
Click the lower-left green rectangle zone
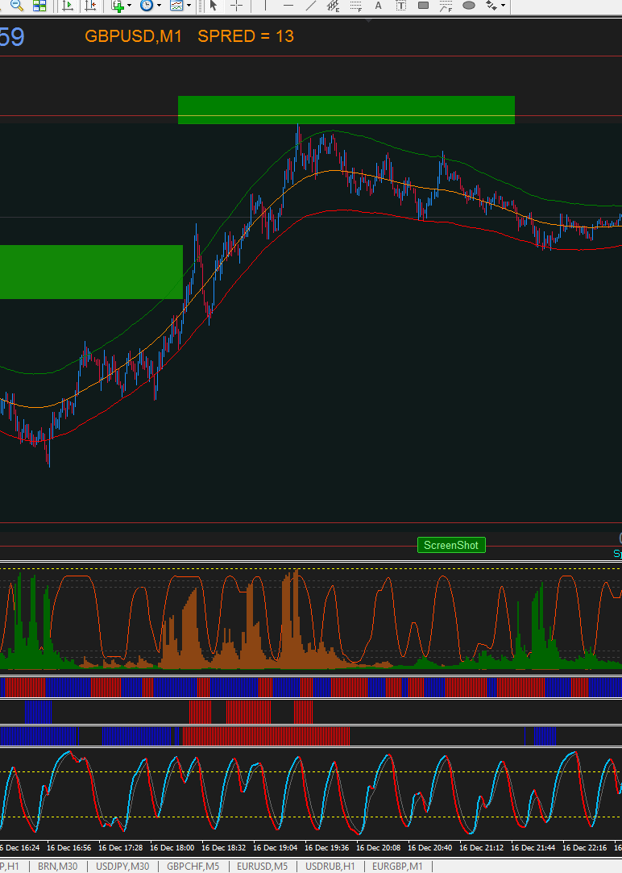click(91, 272)
